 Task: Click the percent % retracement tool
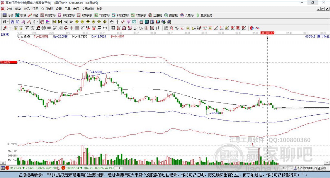pyautogui.click(x=177, y=28)
